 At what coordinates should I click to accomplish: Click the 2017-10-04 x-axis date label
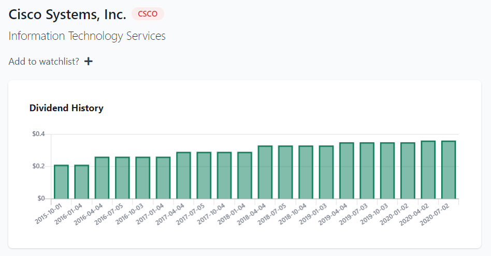tap(211, 214)
